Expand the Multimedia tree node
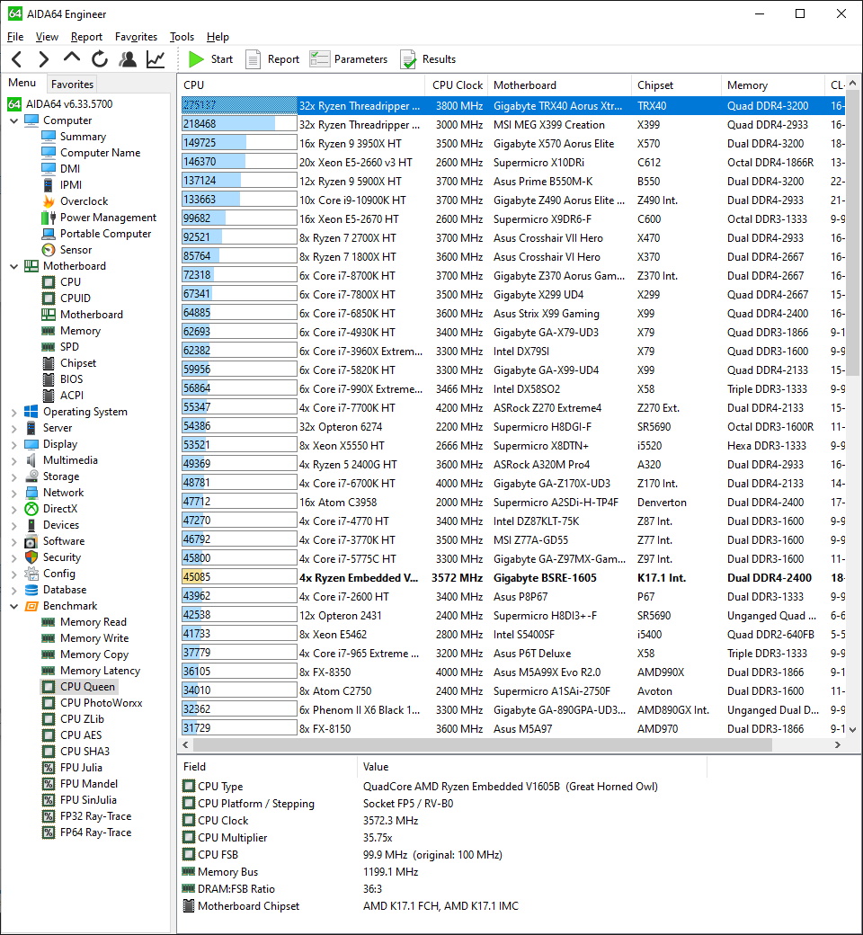This screenshot has height=935, width=863. [x=13, y=460]
